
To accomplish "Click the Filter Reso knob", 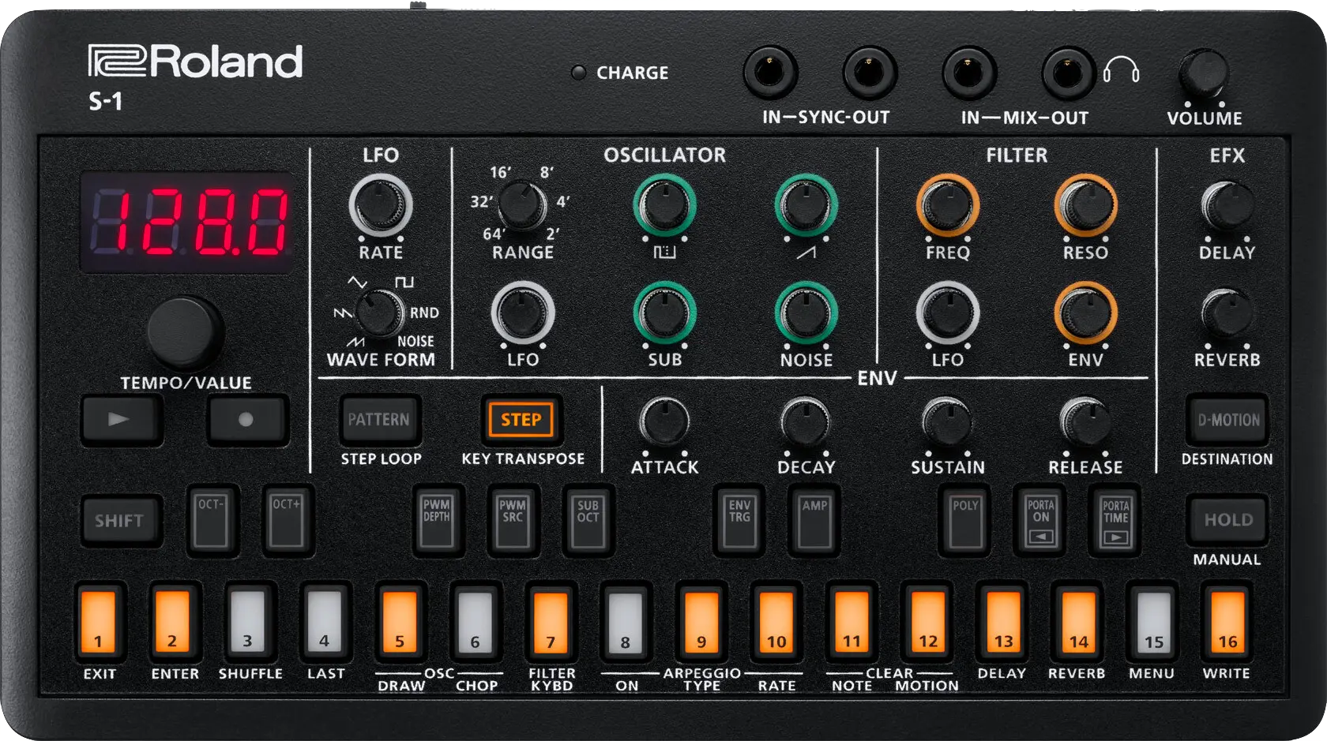I will point(1085,205).
